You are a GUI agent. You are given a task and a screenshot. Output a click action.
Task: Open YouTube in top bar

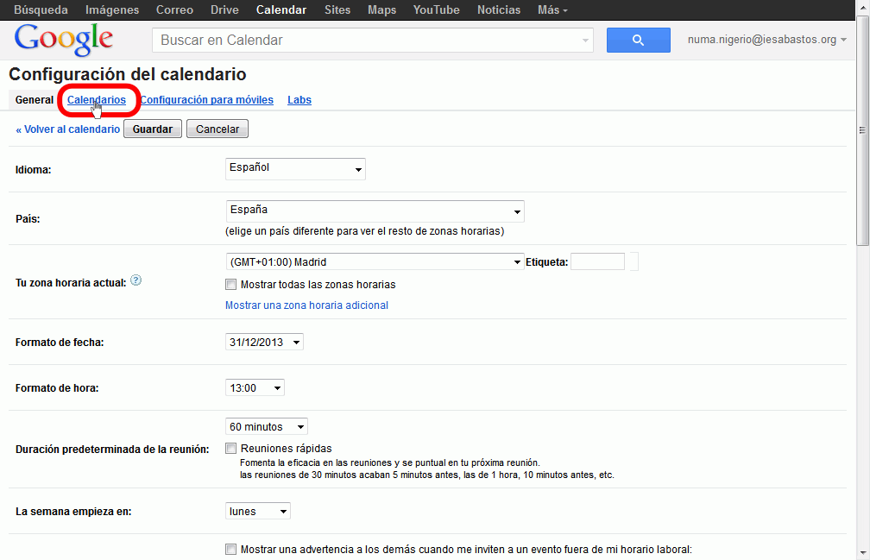436,10
